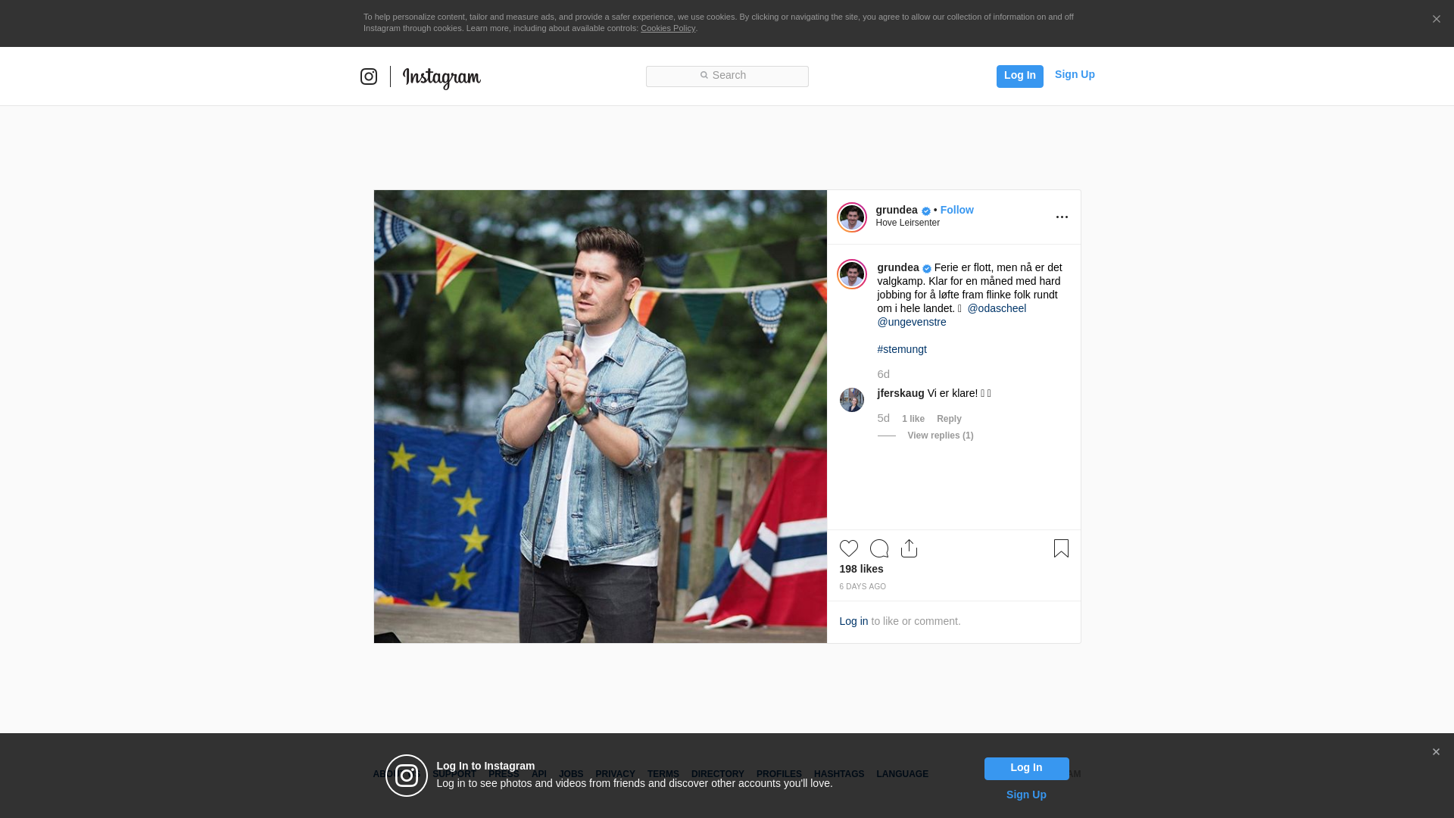
Task: Close the bottom login banner
Action: coord(1436,752)
